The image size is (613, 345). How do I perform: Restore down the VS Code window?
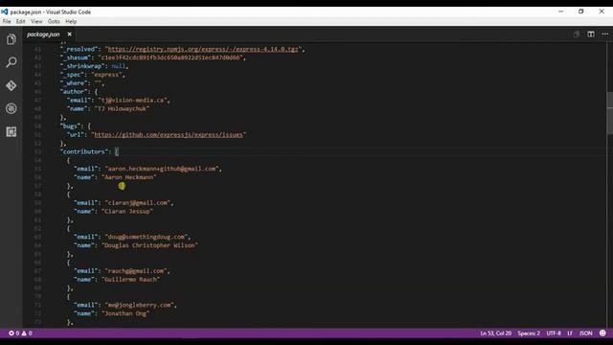pos(581,11)
